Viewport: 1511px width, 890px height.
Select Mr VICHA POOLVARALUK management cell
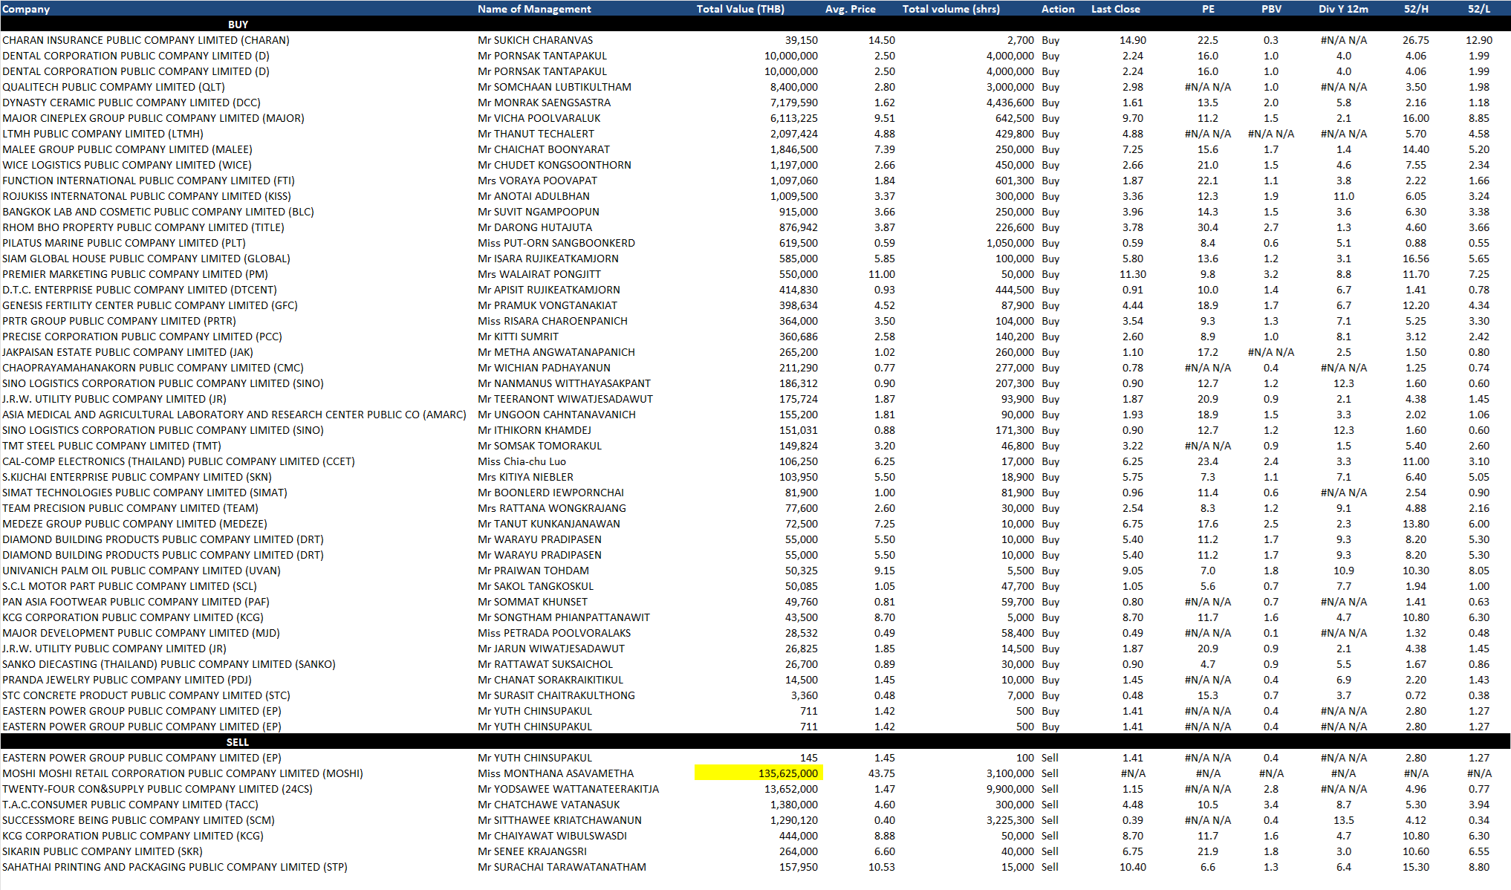coord(539,118)
